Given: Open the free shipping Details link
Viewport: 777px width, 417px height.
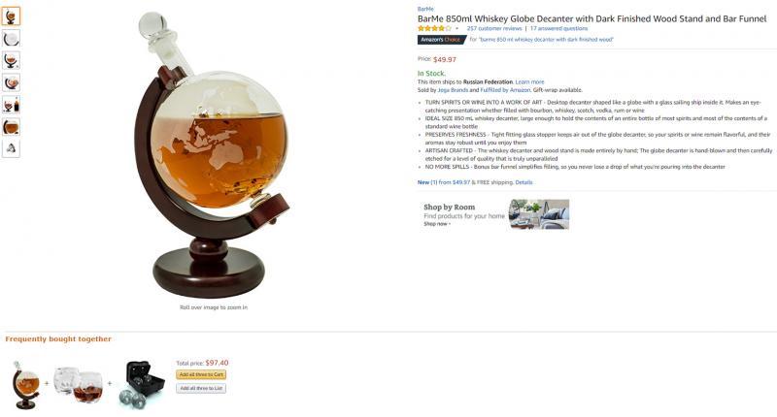Looking at the screenshot, I should coord(524,182).
